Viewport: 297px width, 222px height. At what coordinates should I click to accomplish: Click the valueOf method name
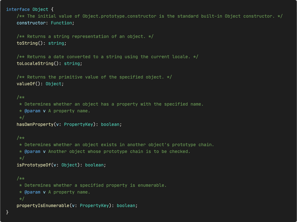[x=26, y=84]
